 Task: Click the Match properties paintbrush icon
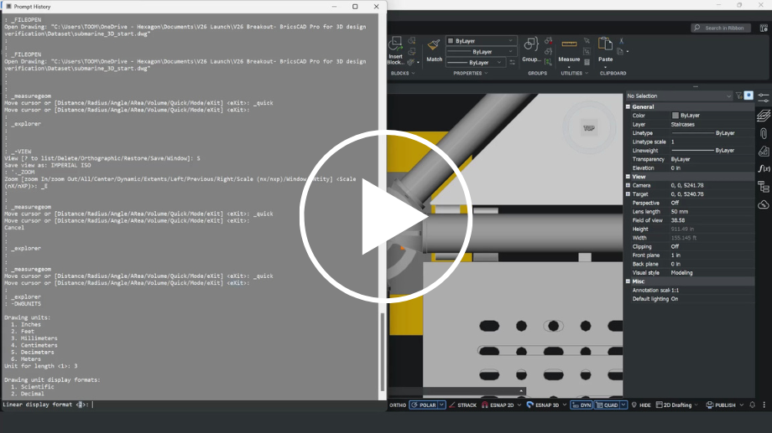[x=434, y=46]
